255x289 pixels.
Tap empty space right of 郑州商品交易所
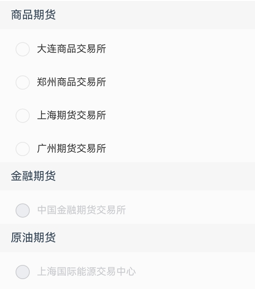pyautogui.click(x=180, y=83)
